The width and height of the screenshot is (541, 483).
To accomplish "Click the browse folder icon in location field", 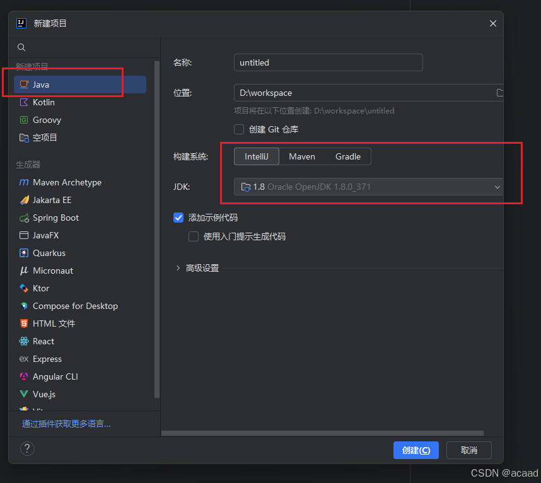I will [499, 93].
